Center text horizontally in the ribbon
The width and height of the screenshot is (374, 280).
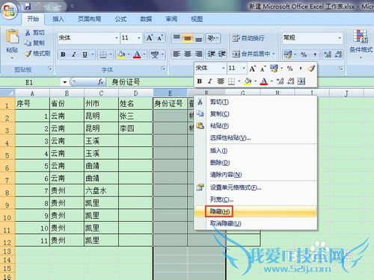point(188,54)
